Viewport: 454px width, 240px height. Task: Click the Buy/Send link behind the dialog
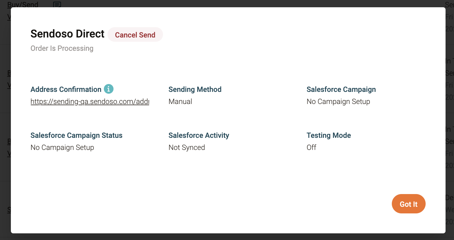pos(23,5)
